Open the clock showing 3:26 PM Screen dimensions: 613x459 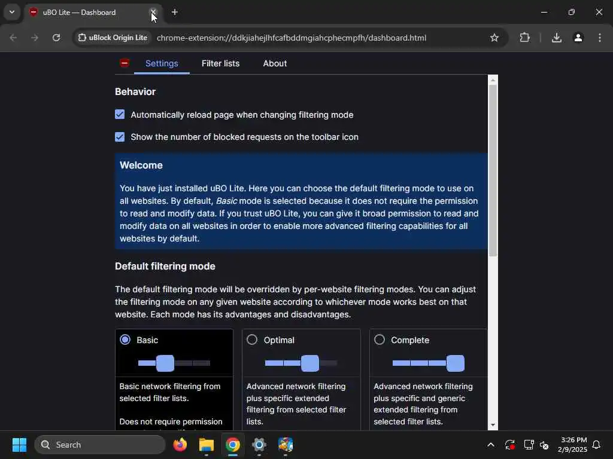[x=572, y=445]
